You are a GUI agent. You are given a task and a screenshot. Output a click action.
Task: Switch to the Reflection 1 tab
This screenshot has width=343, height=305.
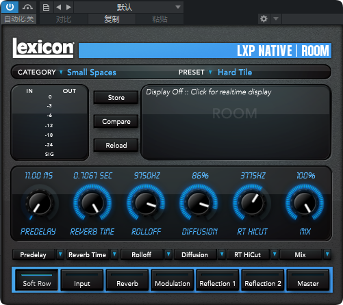(x=218, y=280)
